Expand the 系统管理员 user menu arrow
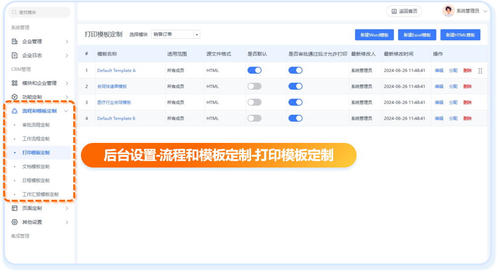Viewport: 498px width, 272px height. coord(485,11)
